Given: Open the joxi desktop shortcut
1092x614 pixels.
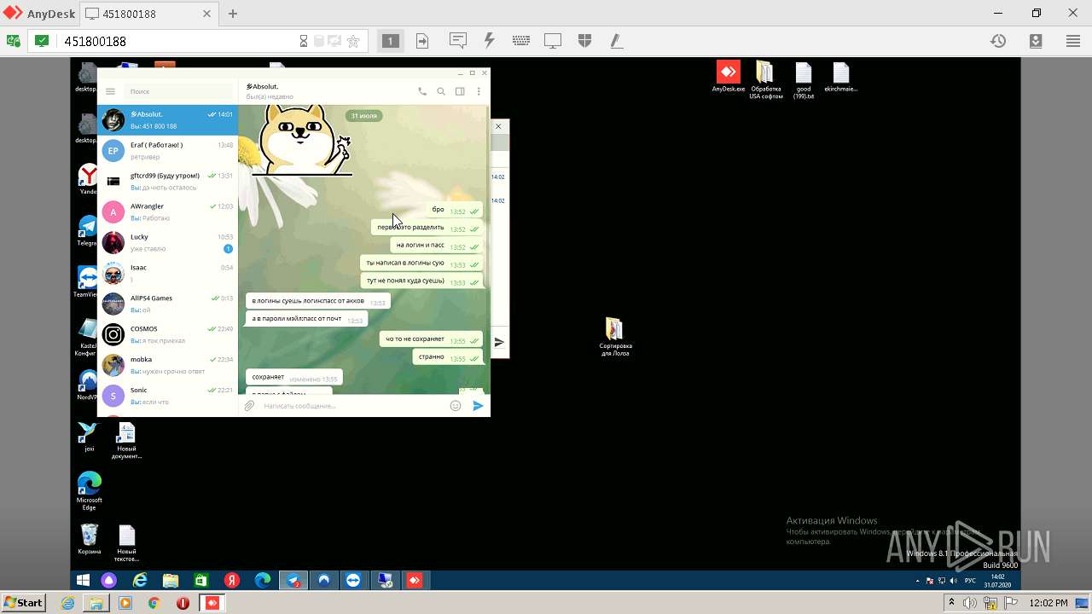Looking at the screenshot, I should pyautogui.click(x=89, y=437).
